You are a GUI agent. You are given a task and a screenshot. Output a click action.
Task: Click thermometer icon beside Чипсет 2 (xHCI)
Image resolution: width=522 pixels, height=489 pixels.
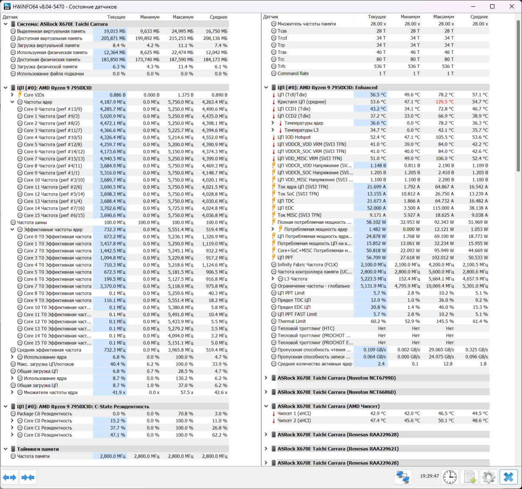(x=274, y=421)
